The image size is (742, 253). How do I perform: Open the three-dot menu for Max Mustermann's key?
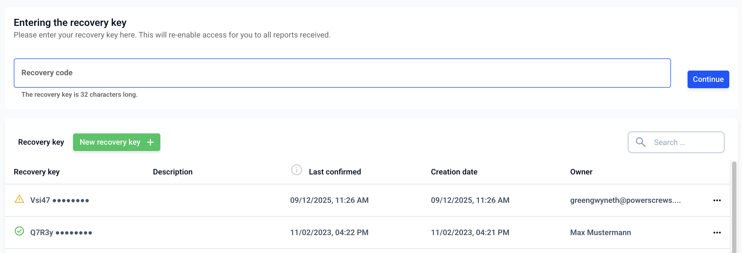coord(717,233)
